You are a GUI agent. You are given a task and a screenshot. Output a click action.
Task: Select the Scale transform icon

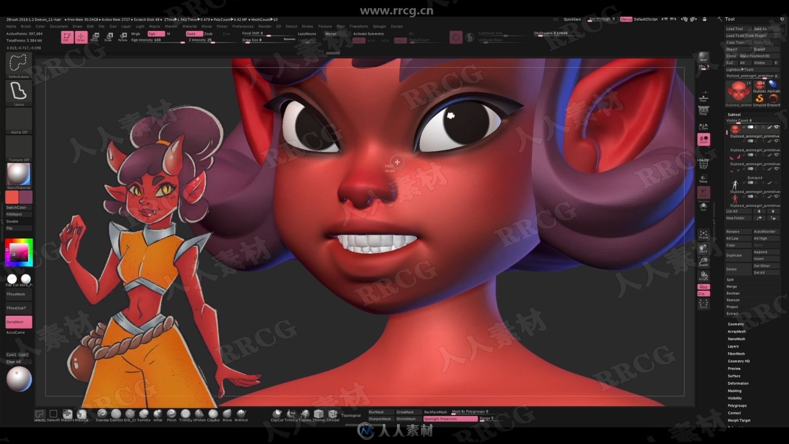108,37
